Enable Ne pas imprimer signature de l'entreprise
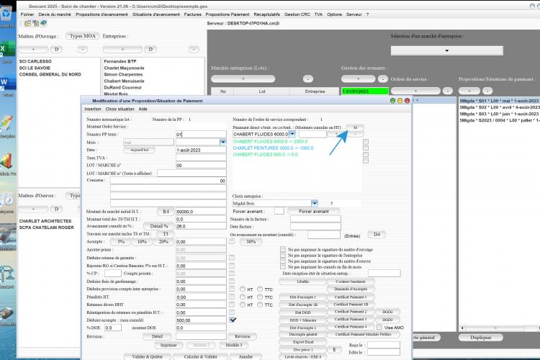This screenshot has height=360, width=540. point(283,256)
